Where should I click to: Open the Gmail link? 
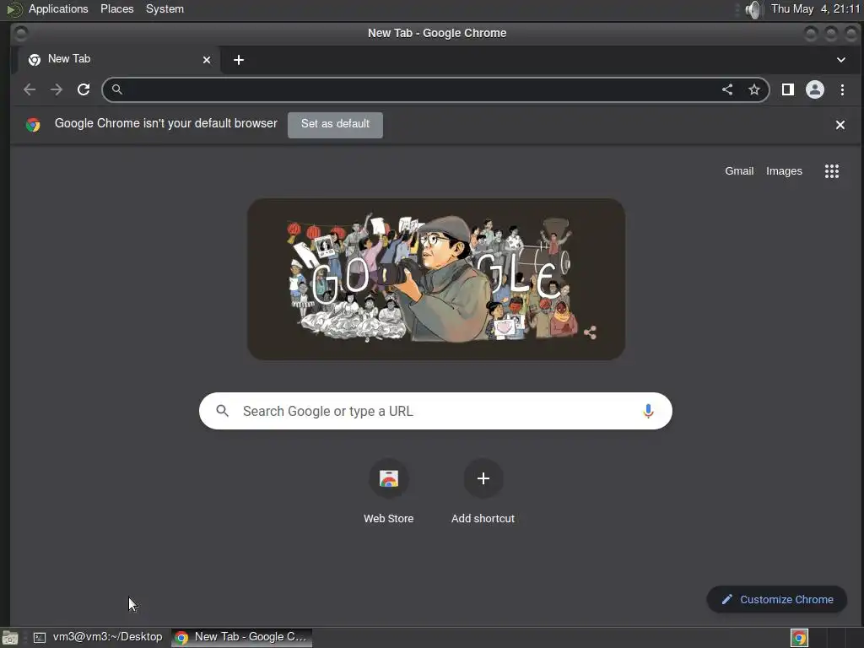[x=739, y=170]
